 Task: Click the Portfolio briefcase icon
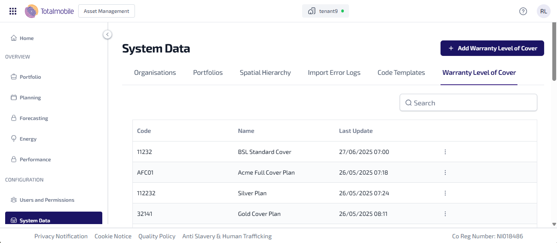coord(14,77)
